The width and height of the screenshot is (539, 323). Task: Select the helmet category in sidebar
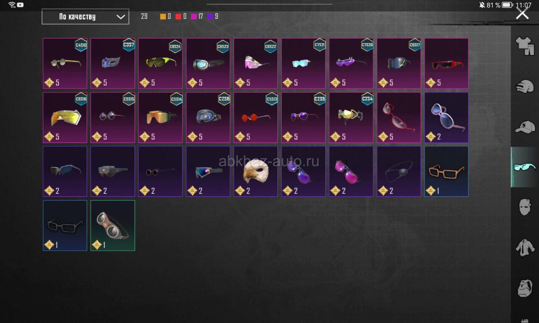click(525, 86)
